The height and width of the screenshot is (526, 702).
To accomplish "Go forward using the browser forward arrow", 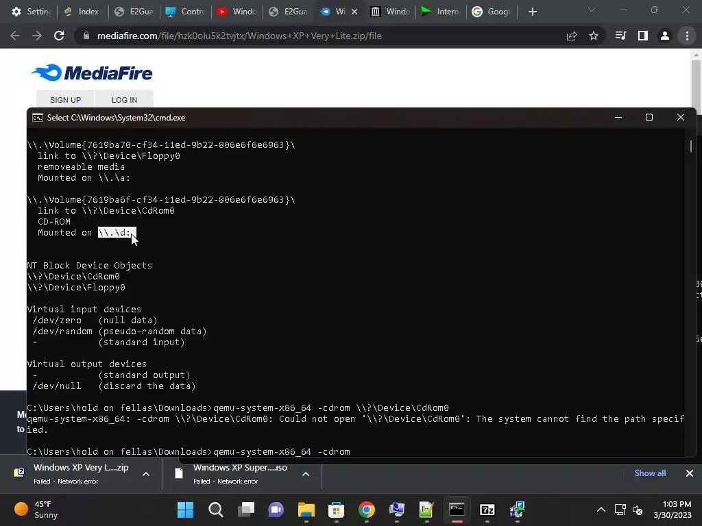I will (37, 36).
